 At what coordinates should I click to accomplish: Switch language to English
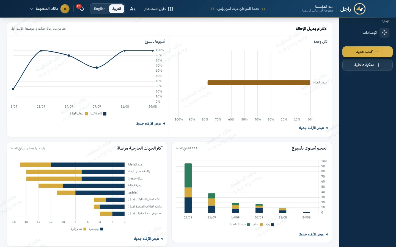click(100, 9)
